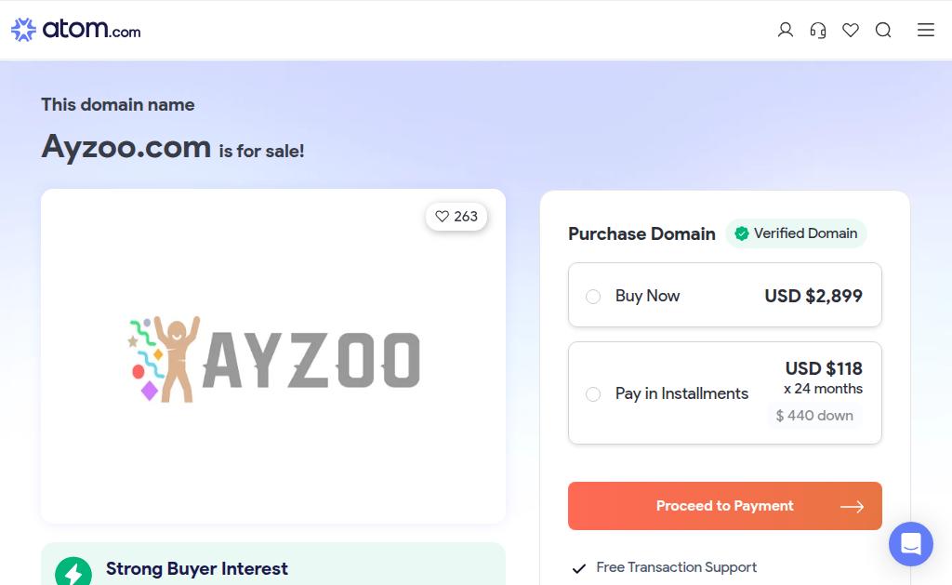Click the Free Transaction Support item

tap(676, 567)
